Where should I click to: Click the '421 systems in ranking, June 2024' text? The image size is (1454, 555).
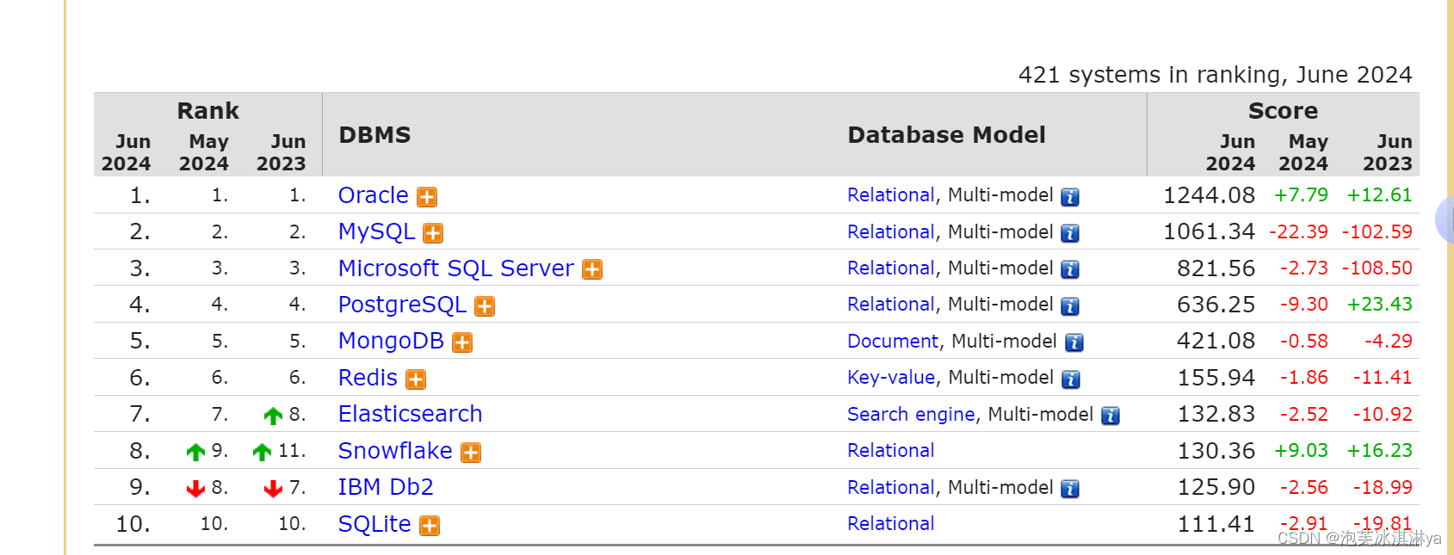click(x=1215, y=75)
